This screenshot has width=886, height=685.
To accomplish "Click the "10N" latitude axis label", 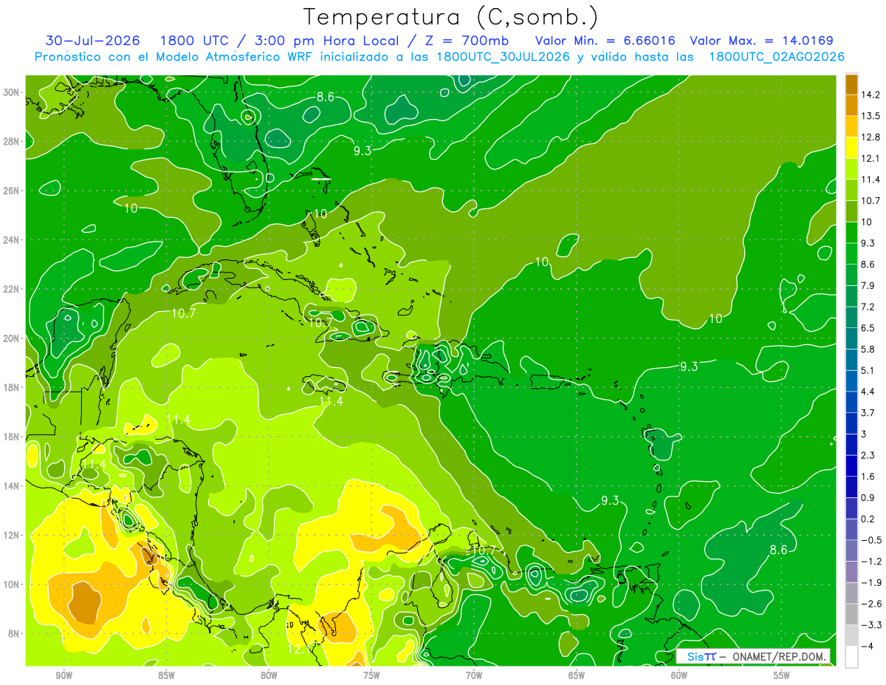I will [12, 584].
